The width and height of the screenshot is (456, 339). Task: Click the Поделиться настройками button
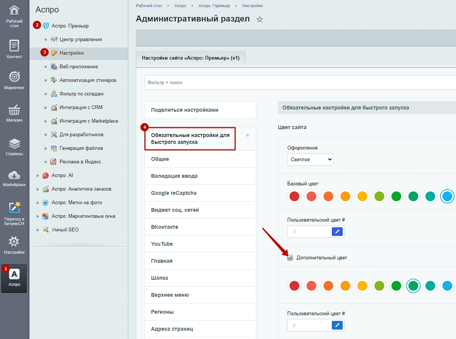pyautogui.click(x=200, y=110)
